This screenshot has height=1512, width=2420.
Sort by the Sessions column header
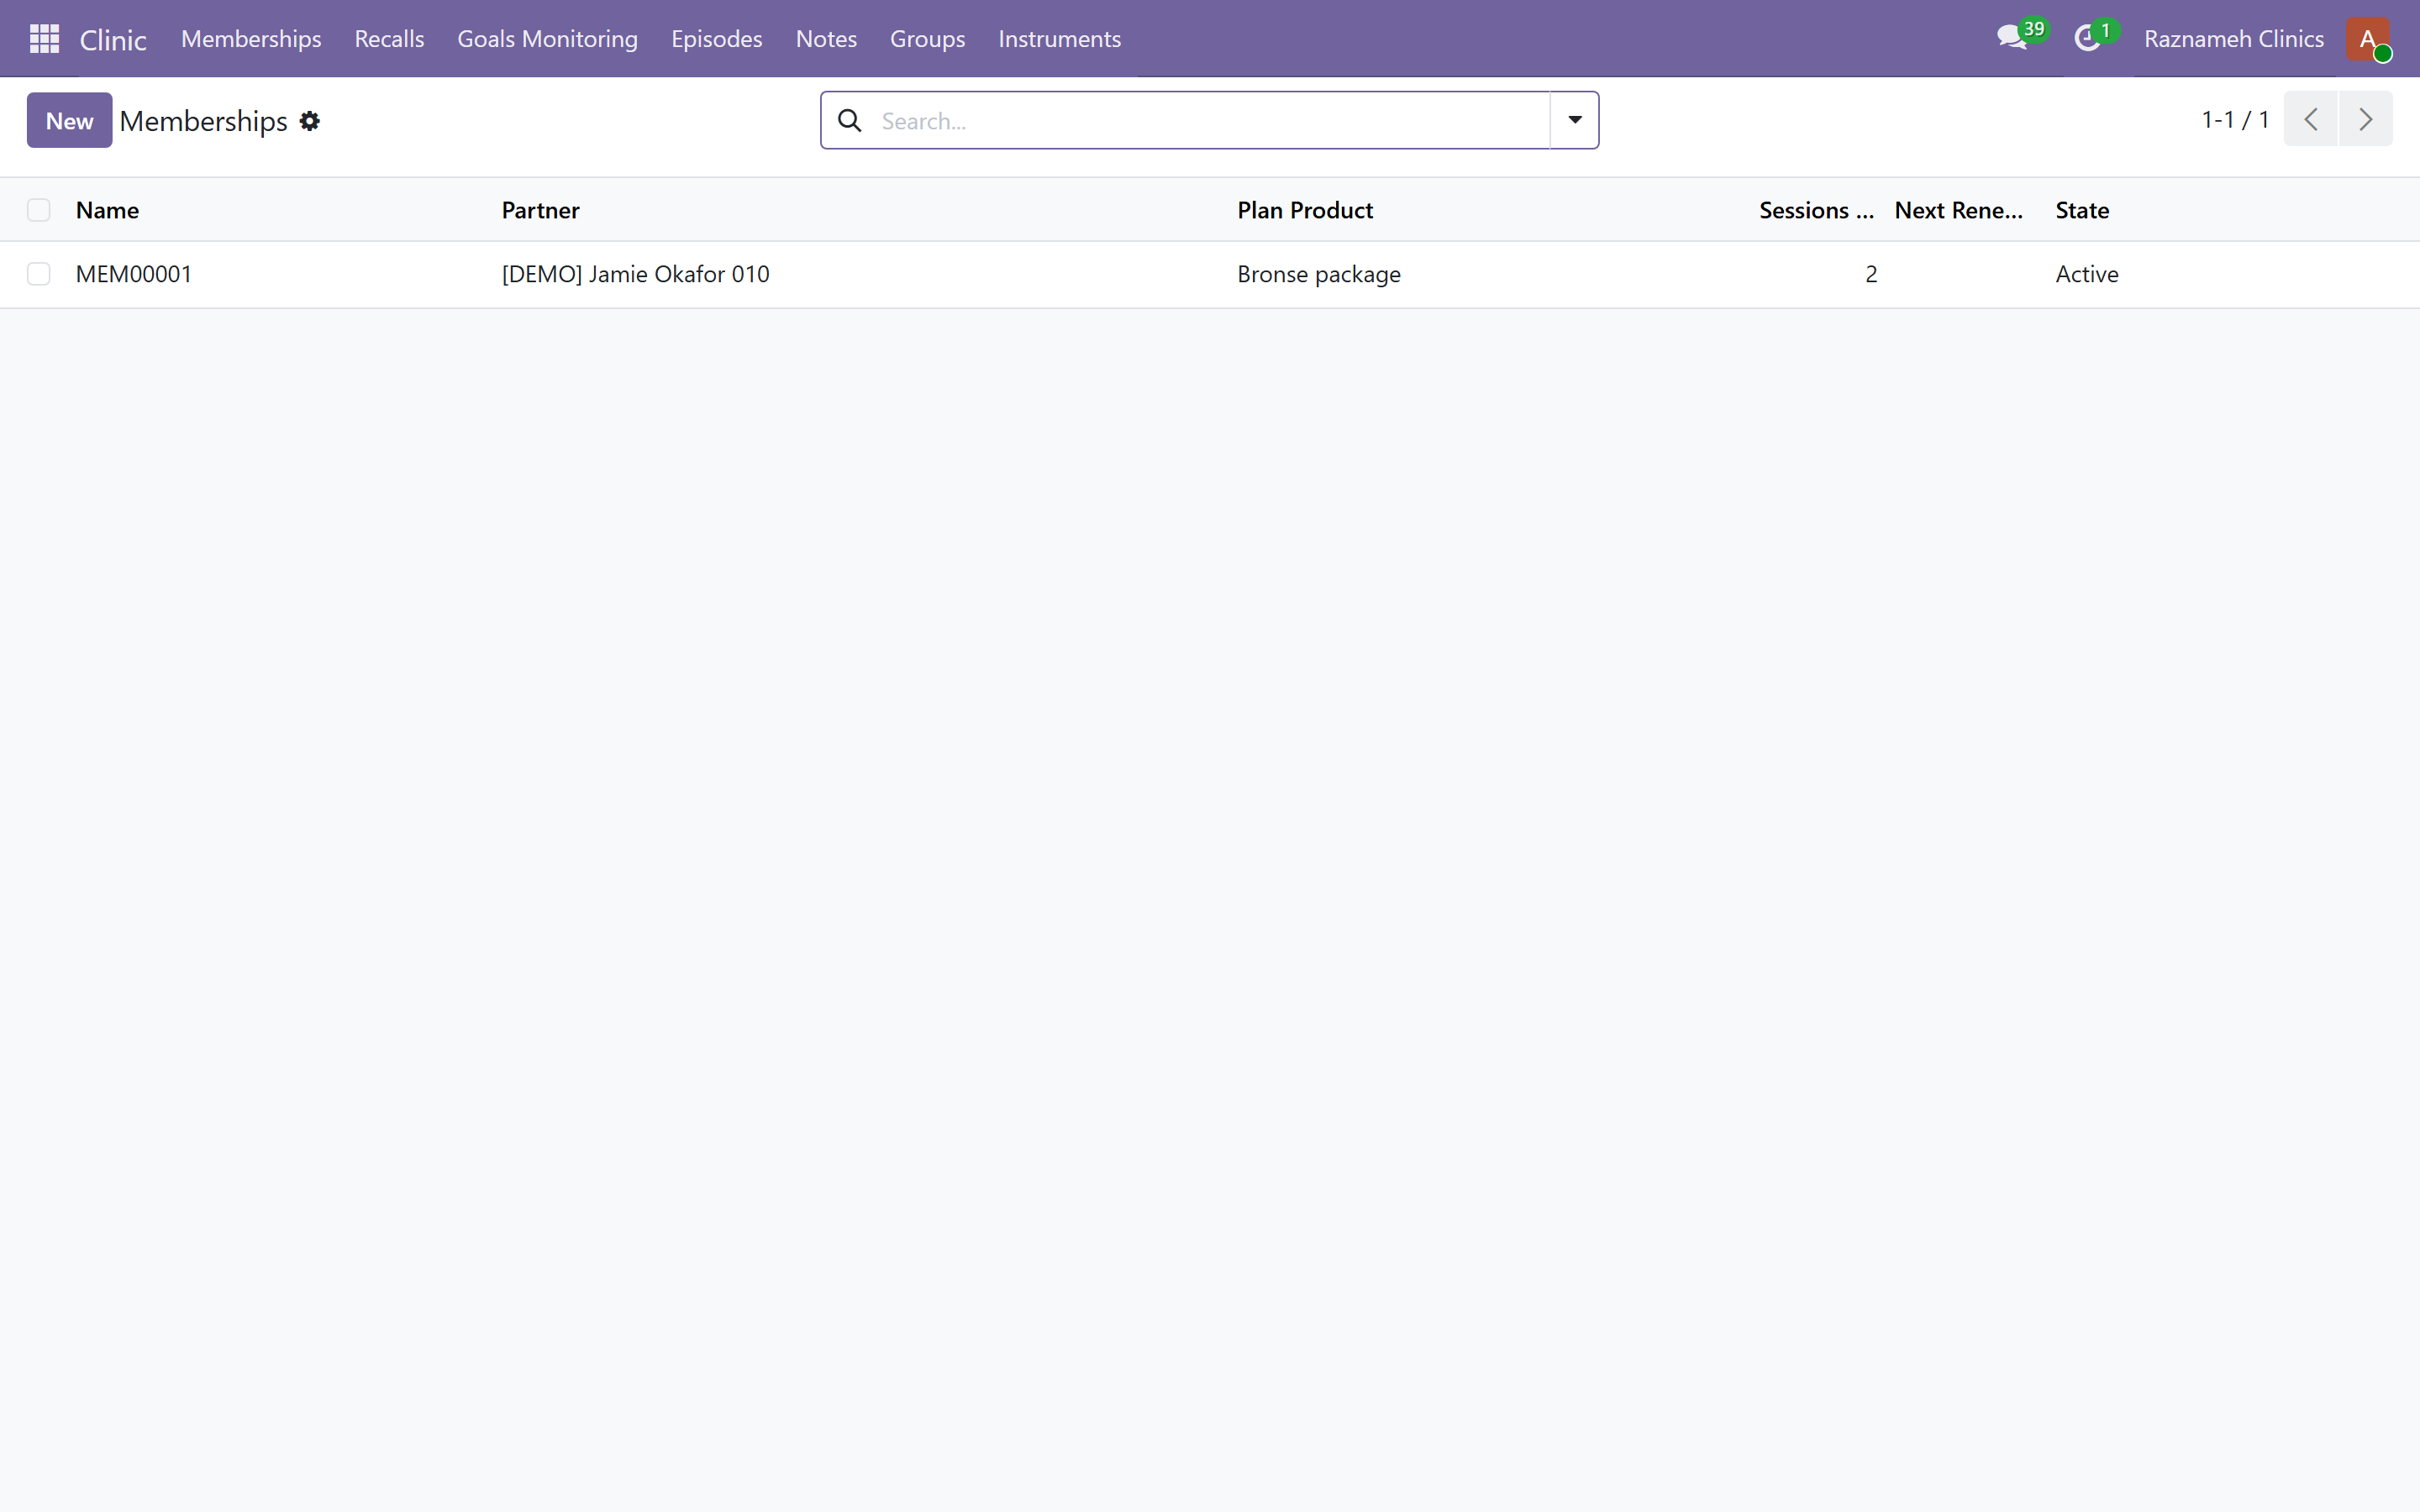click(1816, 210)
